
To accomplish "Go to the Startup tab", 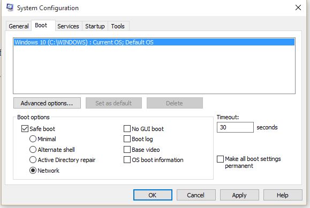I will [x=95, y=26].
